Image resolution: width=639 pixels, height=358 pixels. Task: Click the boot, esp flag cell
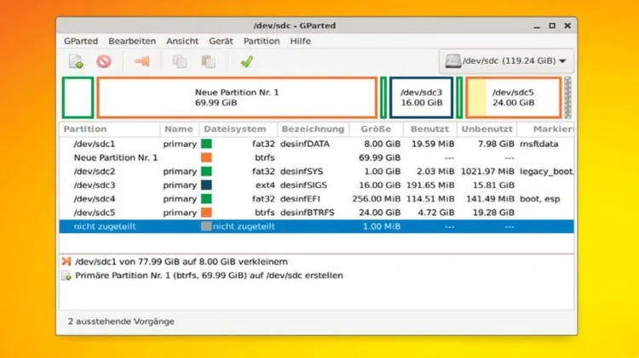point(540,199)
